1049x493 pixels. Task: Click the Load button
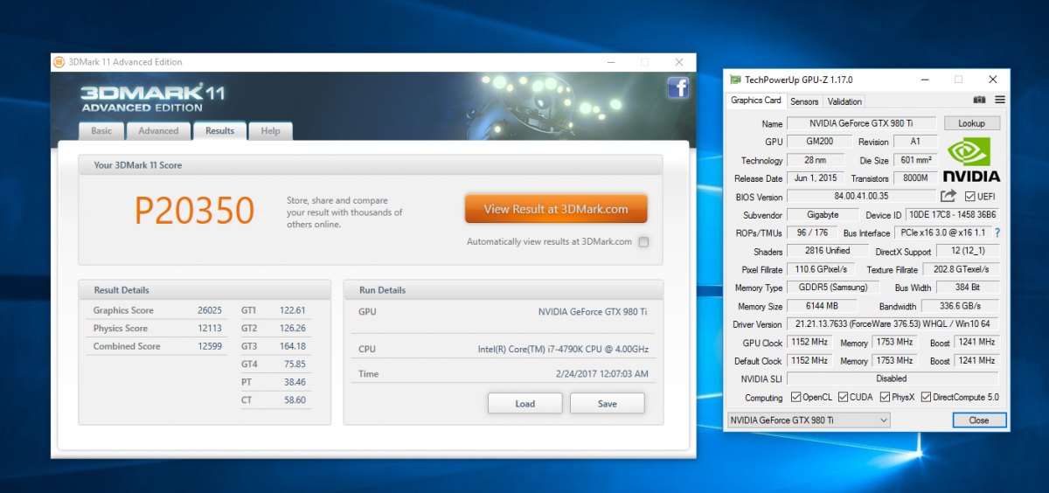tap(524, 404)
